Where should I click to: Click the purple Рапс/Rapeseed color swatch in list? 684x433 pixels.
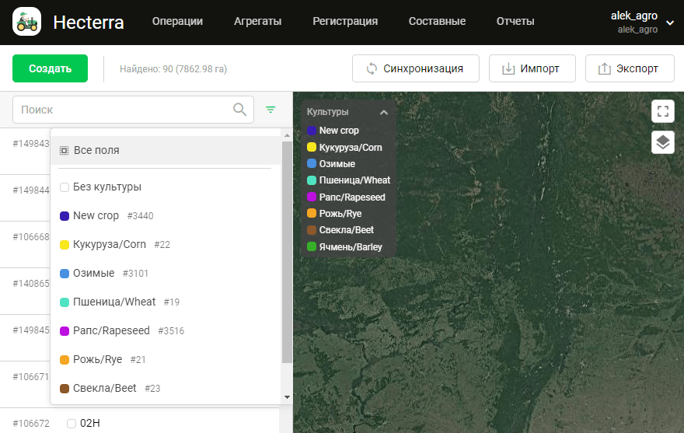(x=65, y=331)
